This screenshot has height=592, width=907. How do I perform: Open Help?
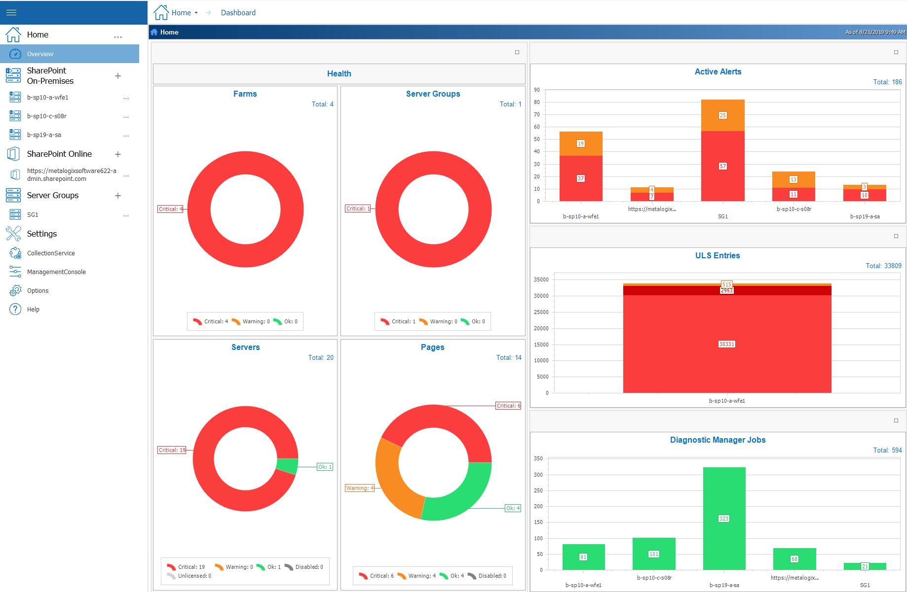33,309
